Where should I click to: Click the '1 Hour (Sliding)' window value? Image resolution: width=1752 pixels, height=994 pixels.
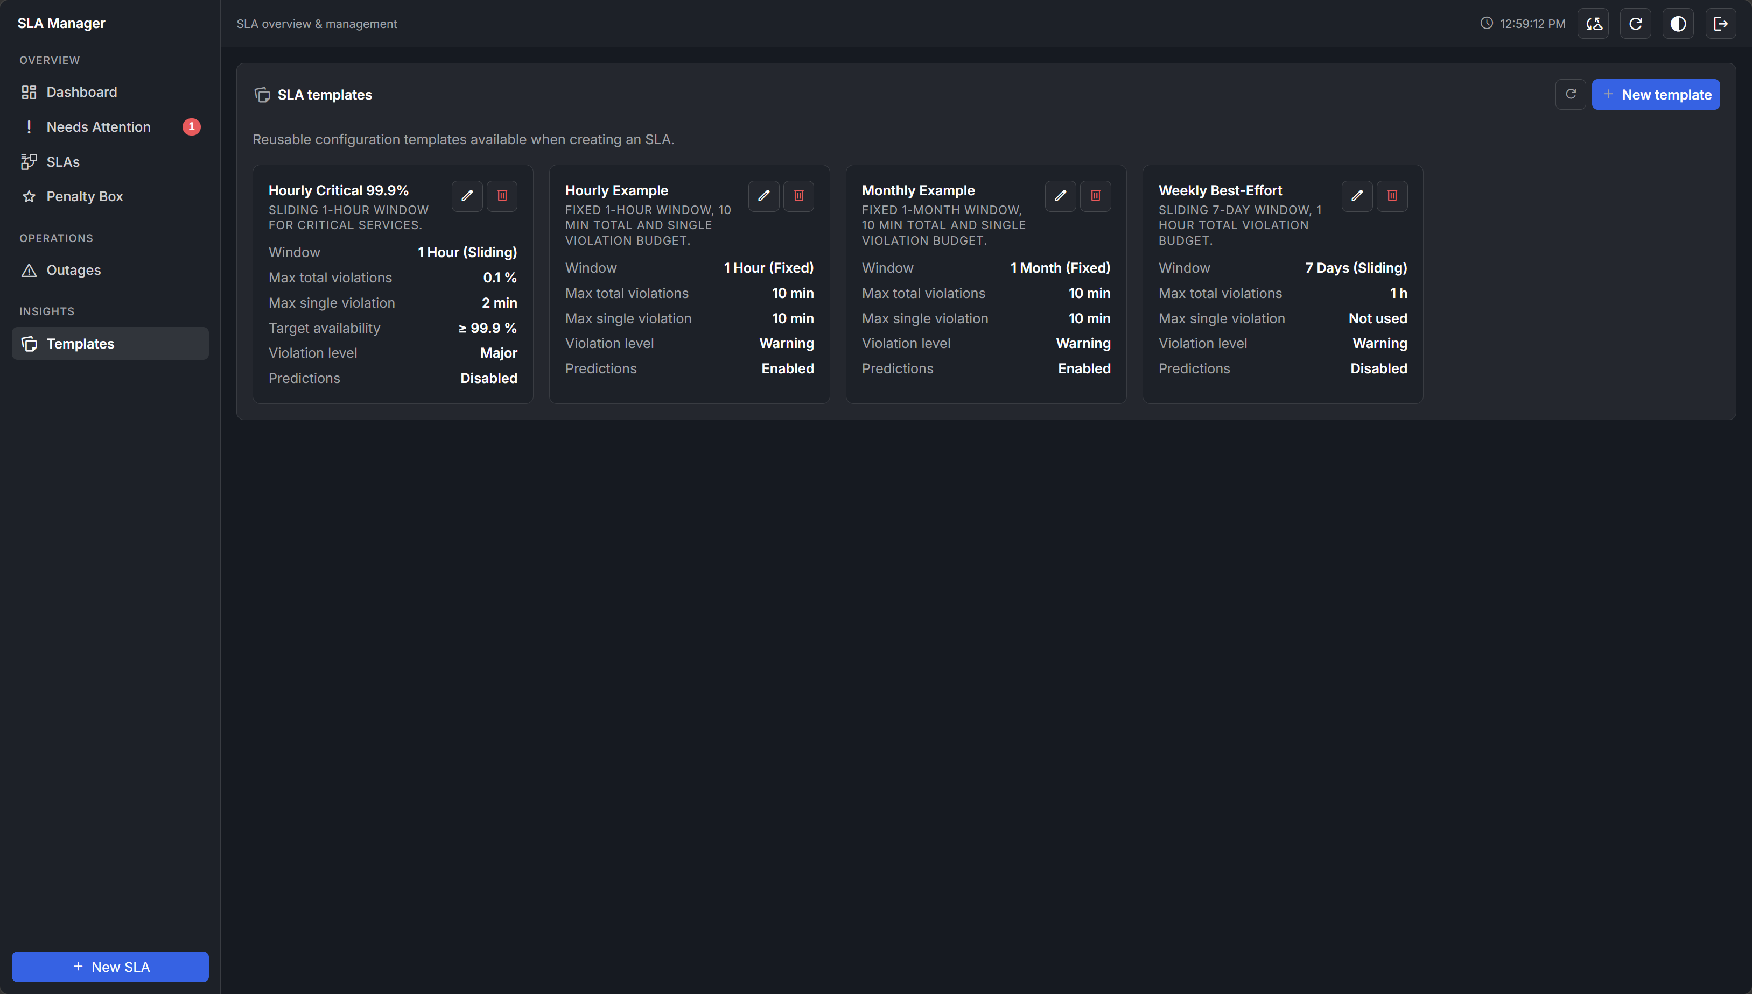click(467, 253)
